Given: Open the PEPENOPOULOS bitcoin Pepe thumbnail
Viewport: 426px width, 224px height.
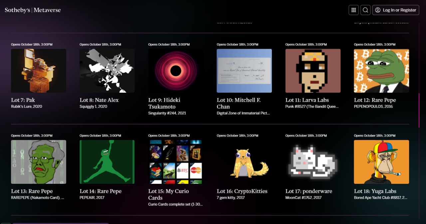Looking at the screenshot, I should [381, 71].
